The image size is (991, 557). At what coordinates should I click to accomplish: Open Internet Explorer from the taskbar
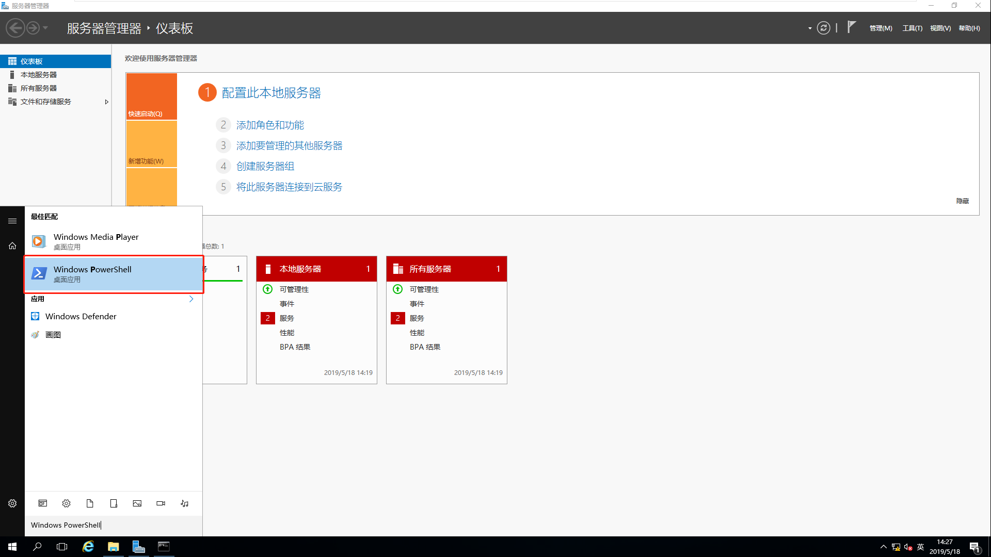click(x=88, y=547)
